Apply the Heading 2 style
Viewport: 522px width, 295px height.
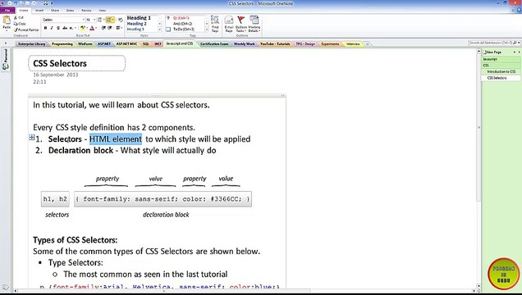click(x=137, y=24)
